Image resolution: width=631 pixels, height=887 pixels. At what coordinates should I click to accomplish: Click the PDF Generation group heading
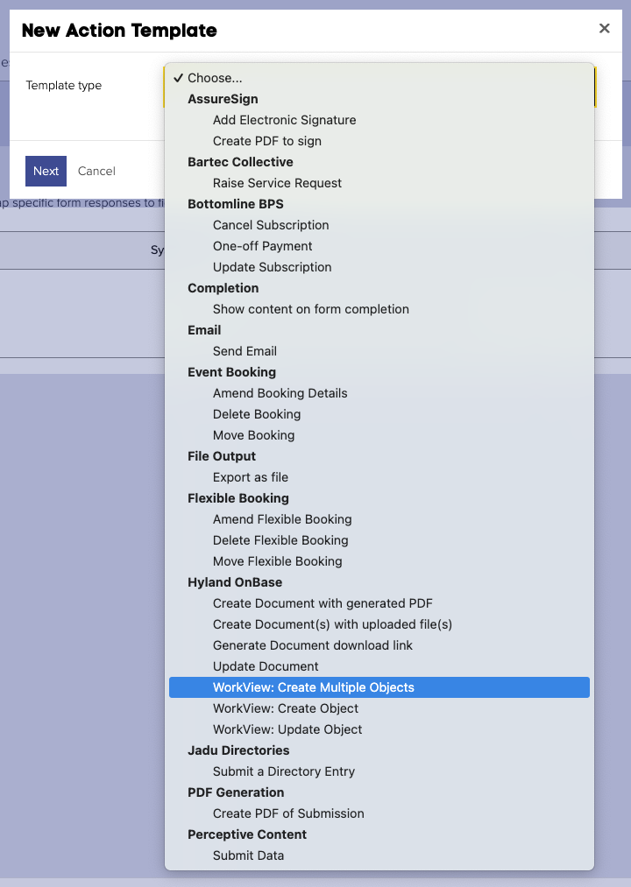[x=236, y=792]
